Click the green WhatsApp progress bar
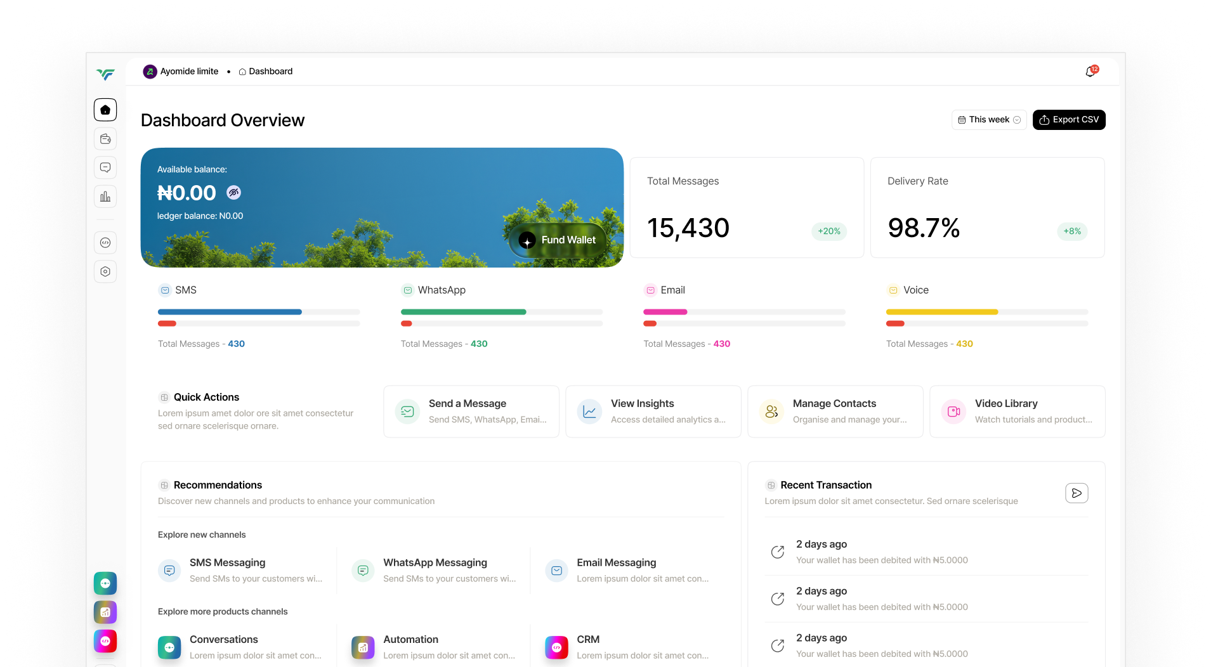1211x667 pixels. pyautogui.click(x=463, y=312)
